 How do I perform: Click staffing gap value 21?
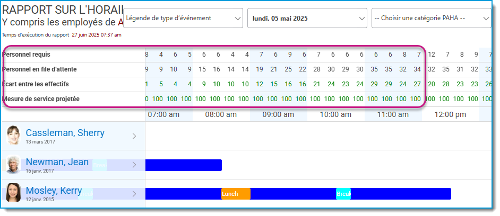pyautogui.click(x=317, y=84)
